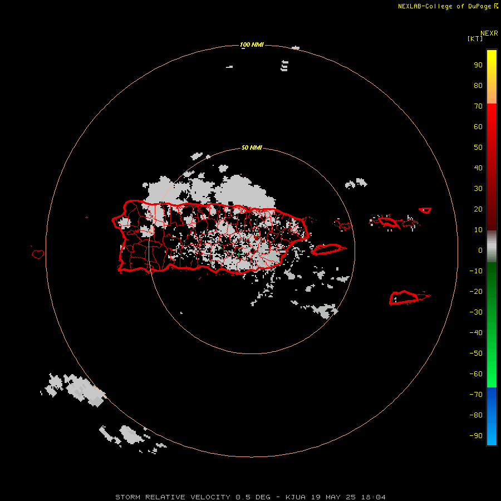
Task: Pick the gray zero-velocity segment of the color bar
Action: [492, 247]
